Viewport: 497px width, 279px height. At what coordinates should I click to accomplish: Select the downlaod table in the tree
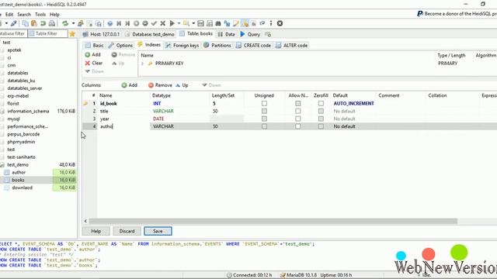[23, 188]
